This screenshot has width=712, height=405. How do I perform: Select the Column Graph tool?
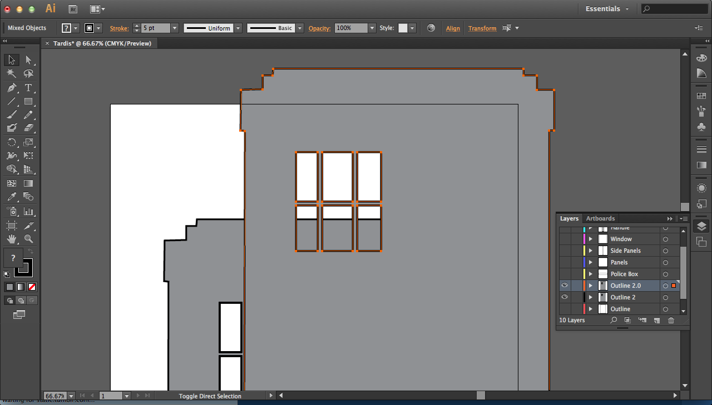[28, 211]
